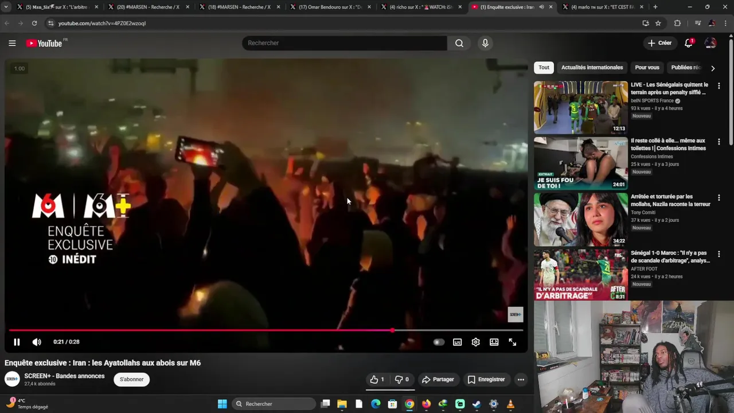Open the Confessions Intimes video thumbnail
This screenshot has height=413, width=734.
(x=581, y=163)
